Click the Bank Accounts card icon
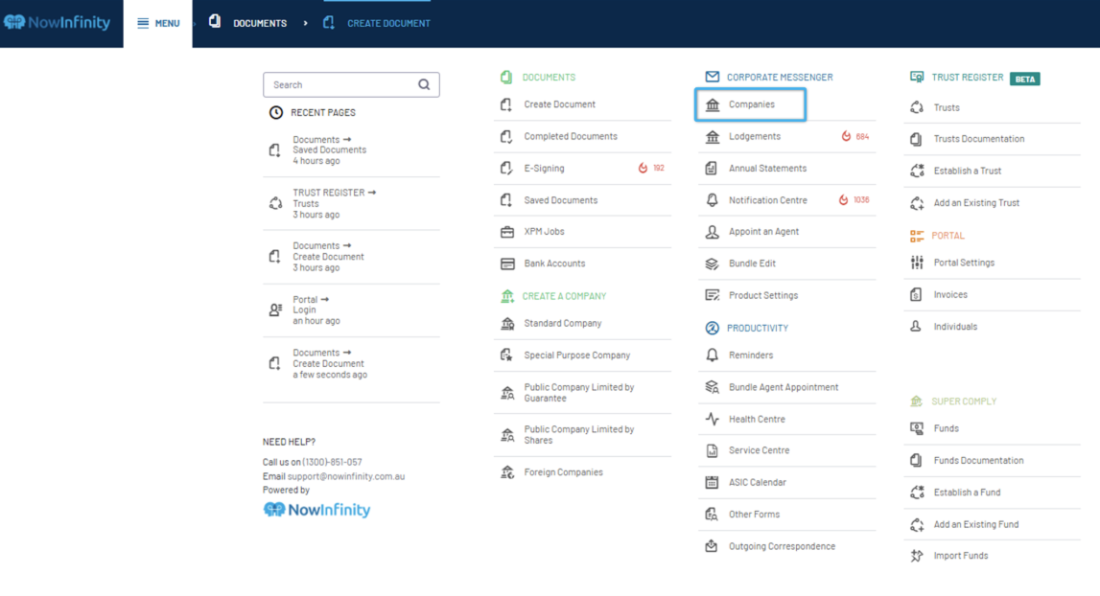 click(x=507, y=264)
